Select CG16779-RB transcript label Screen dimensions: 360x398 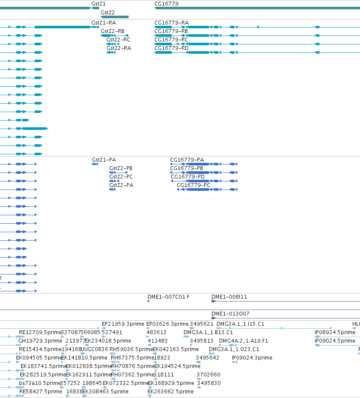point(171,31)
